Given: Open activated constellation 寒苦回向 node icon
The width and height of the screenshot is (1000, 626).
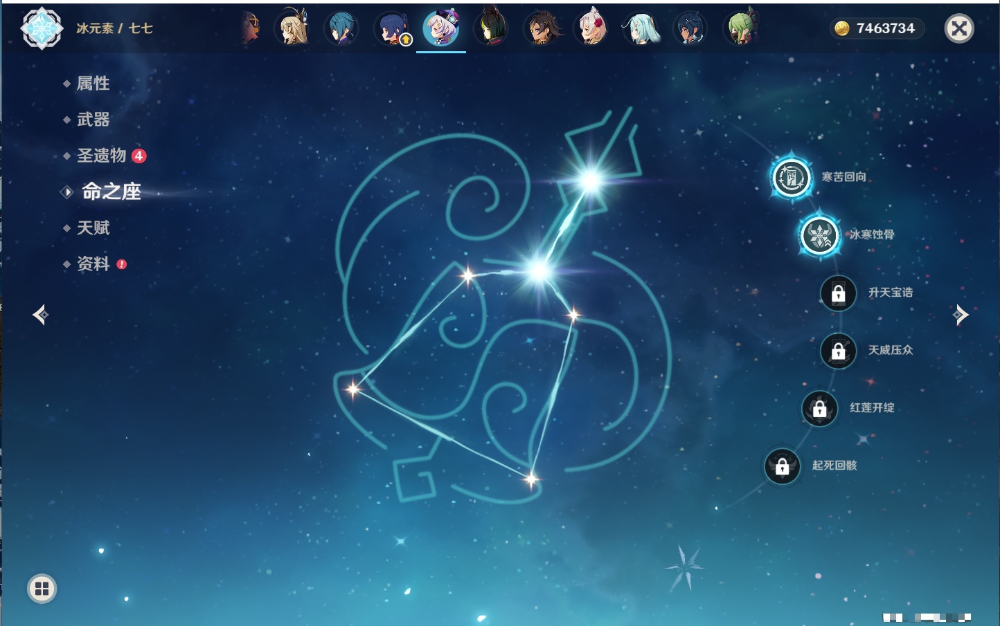Looking at the screenshot, I should (792, 177).
